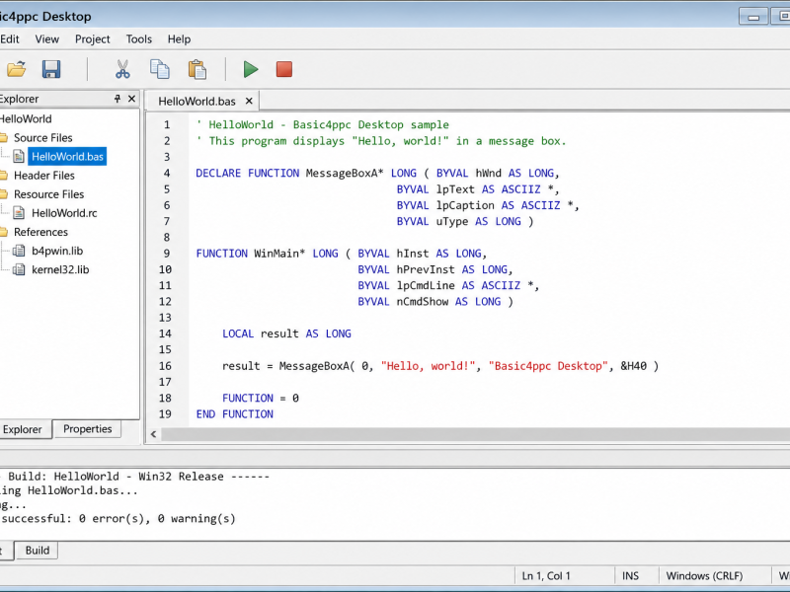Switch to the Build output tab
Viewport: 790px width, 592px height.
(38, 551)
